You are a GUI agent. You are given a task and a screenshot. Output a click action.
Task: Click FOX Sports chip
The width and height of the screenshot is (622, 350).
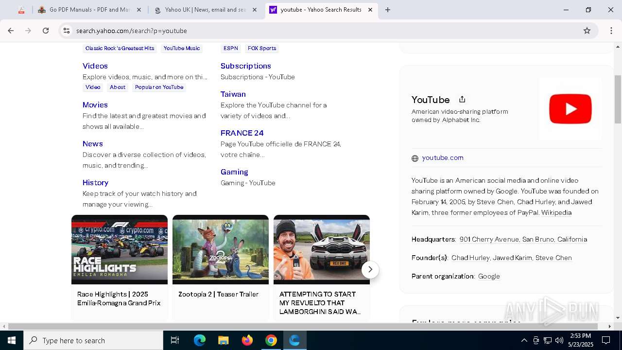click(262, 48)
